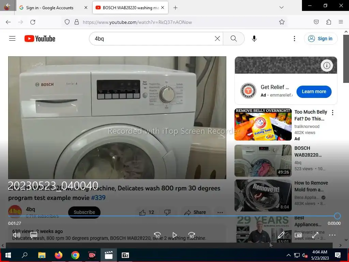Play the recorded video
The height and width of the screenshot is (262, 349).
pyautogui.click(x=175, y=235)
